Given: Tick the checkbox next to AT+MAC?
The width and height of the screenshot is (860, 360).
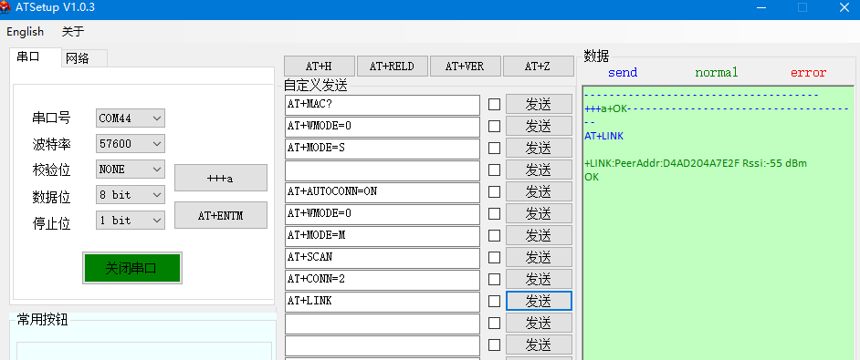Looking at the screenshot, I should click(494, 104).
